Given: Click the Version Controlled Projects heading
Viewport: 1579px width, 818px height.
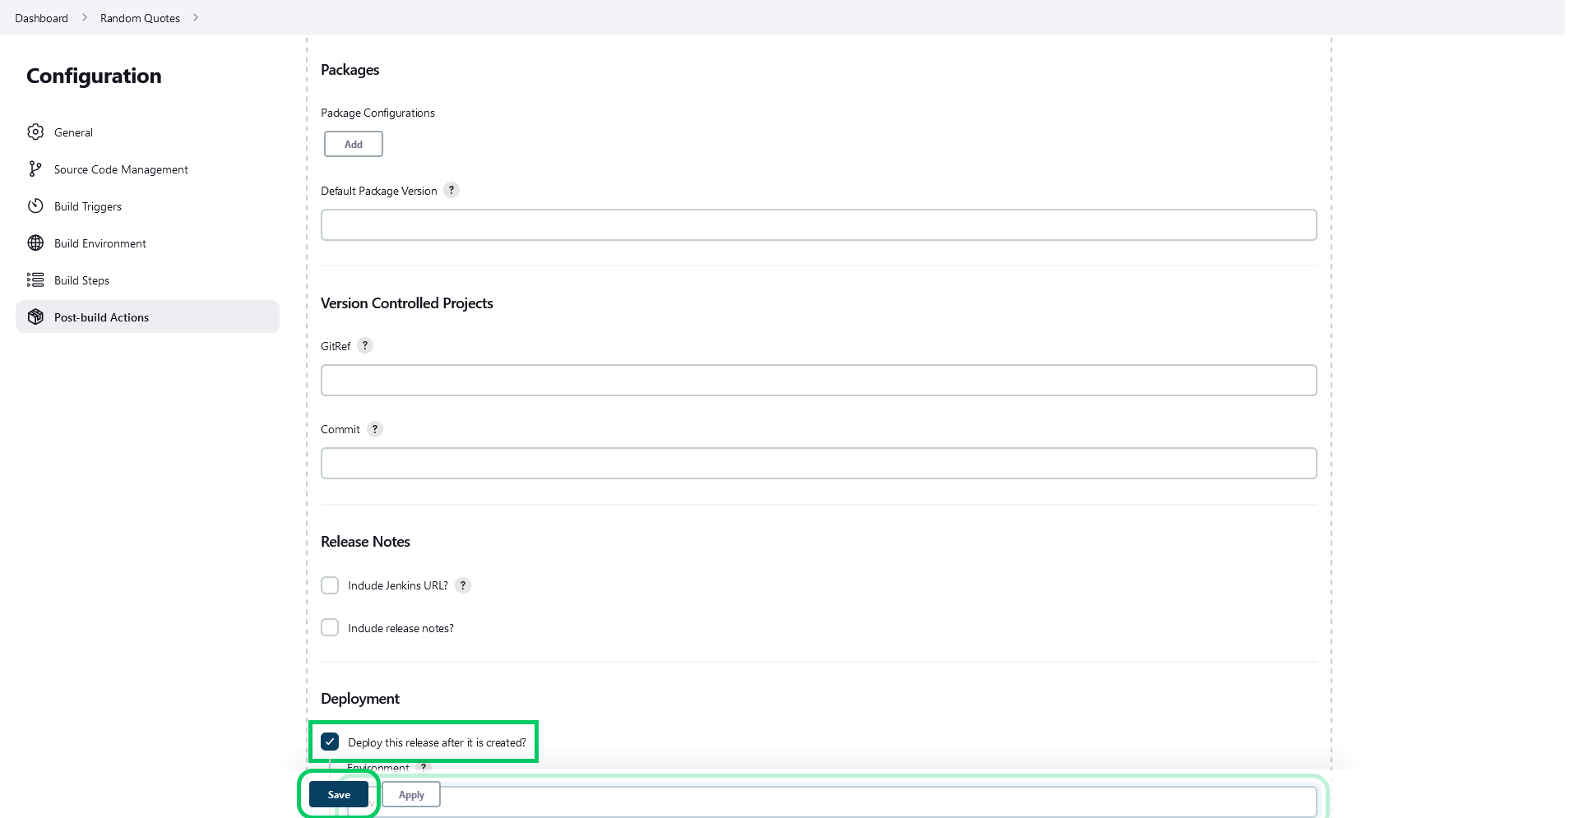Looking at the screenshot, I should coord(407,303).
